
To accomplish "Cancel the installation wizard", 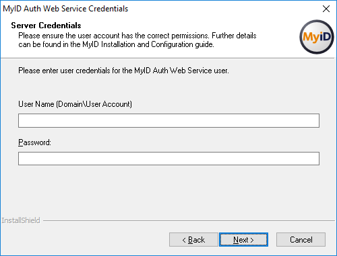I will [301, 240].
